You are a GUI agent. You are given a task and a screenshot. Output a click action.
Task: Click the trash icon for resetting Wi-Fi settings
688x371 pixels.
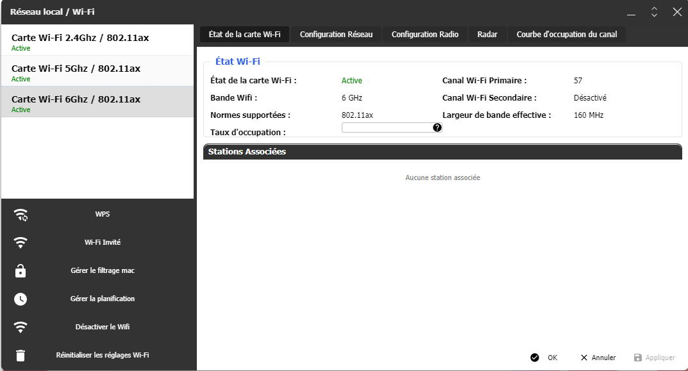[21, 355]
